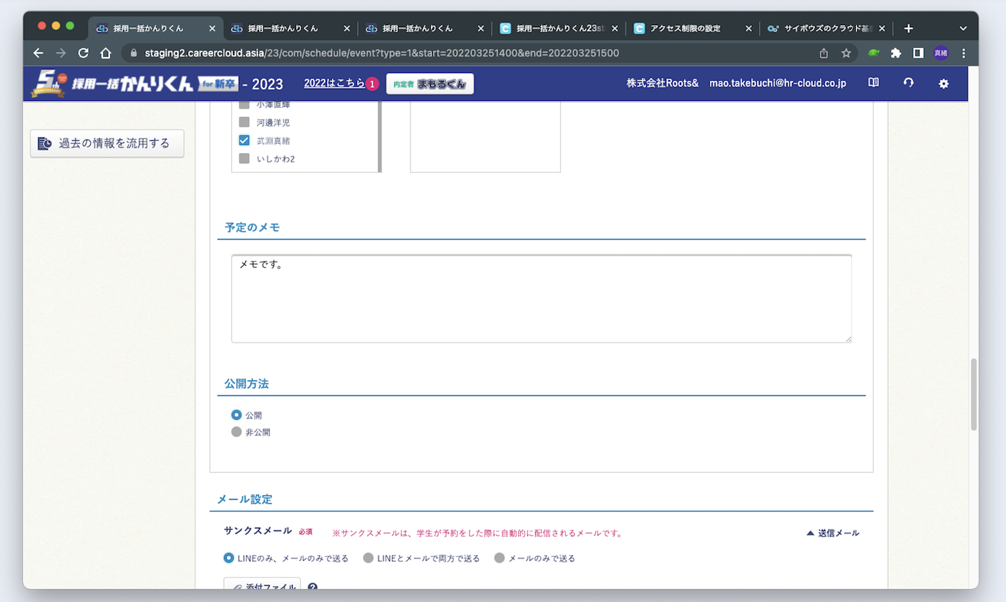1006x602 pixels.
Task: Switch to アクセス制限の設定 tab
Action: pos(685,29)
